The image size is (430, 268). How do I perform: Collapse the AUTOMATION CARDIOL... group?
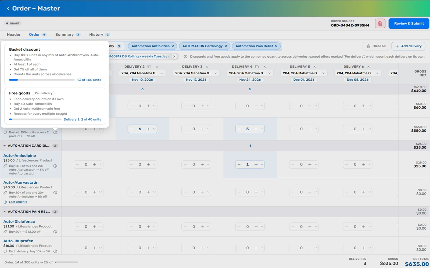pyautogui.click(x=5, y=146)
